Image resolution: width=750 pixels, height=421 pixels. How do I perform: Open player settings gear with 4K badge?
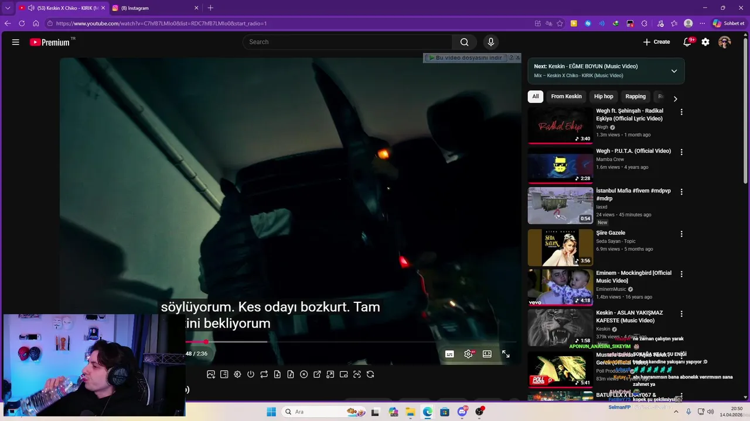click(x=469, y=354)
